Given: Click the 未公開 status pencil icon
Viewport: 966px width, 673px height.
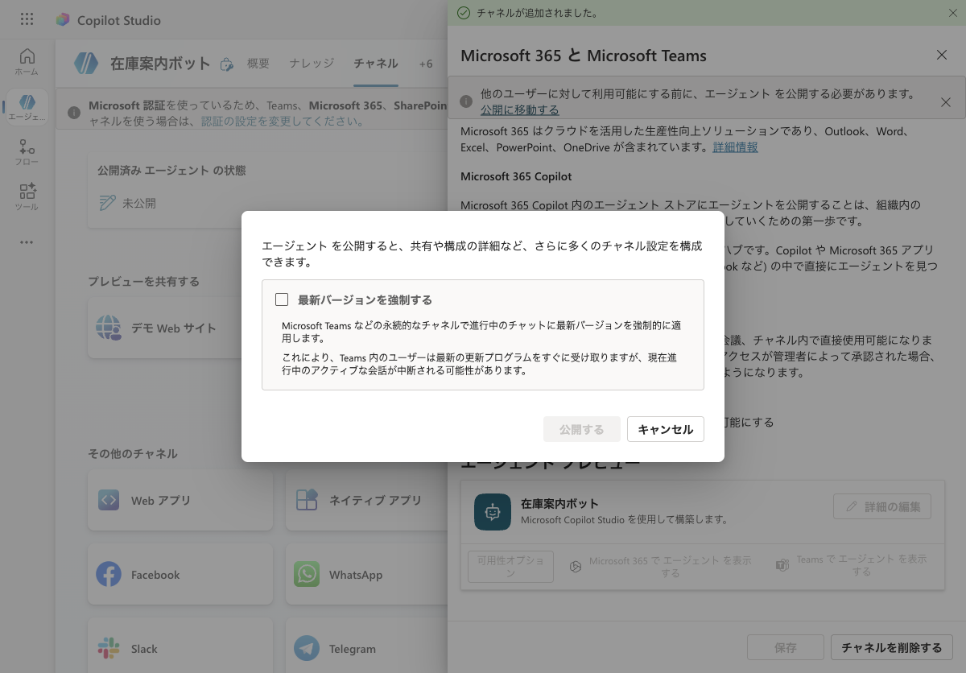Looking at the screenshot, I should tap(107, 204).
